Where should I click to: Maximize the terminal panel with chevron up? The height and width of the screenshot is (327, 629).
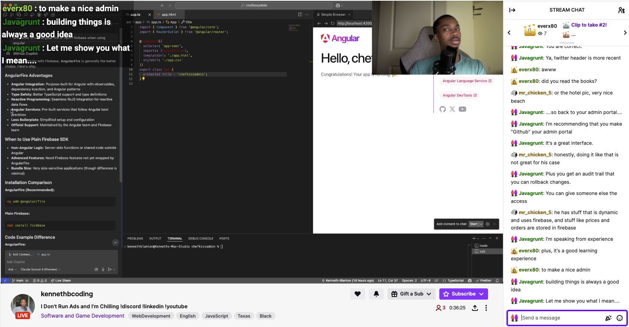pyautogui.click(x=490, y=238)
